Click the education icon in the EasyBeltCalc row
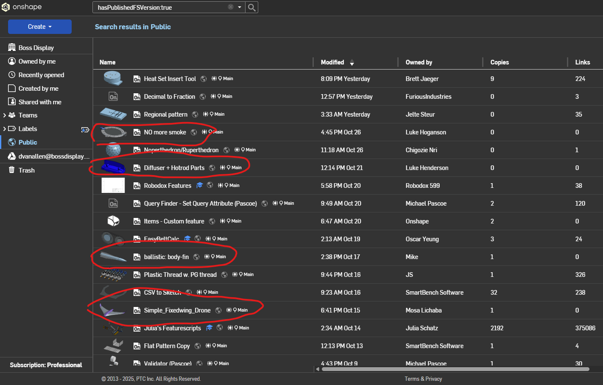The width and height of the screenshot is (603, 385). [187, 239]
